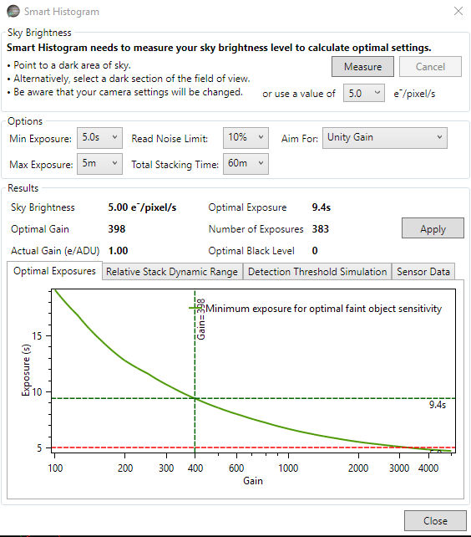Click the 9.4s exposure line label

438,405
